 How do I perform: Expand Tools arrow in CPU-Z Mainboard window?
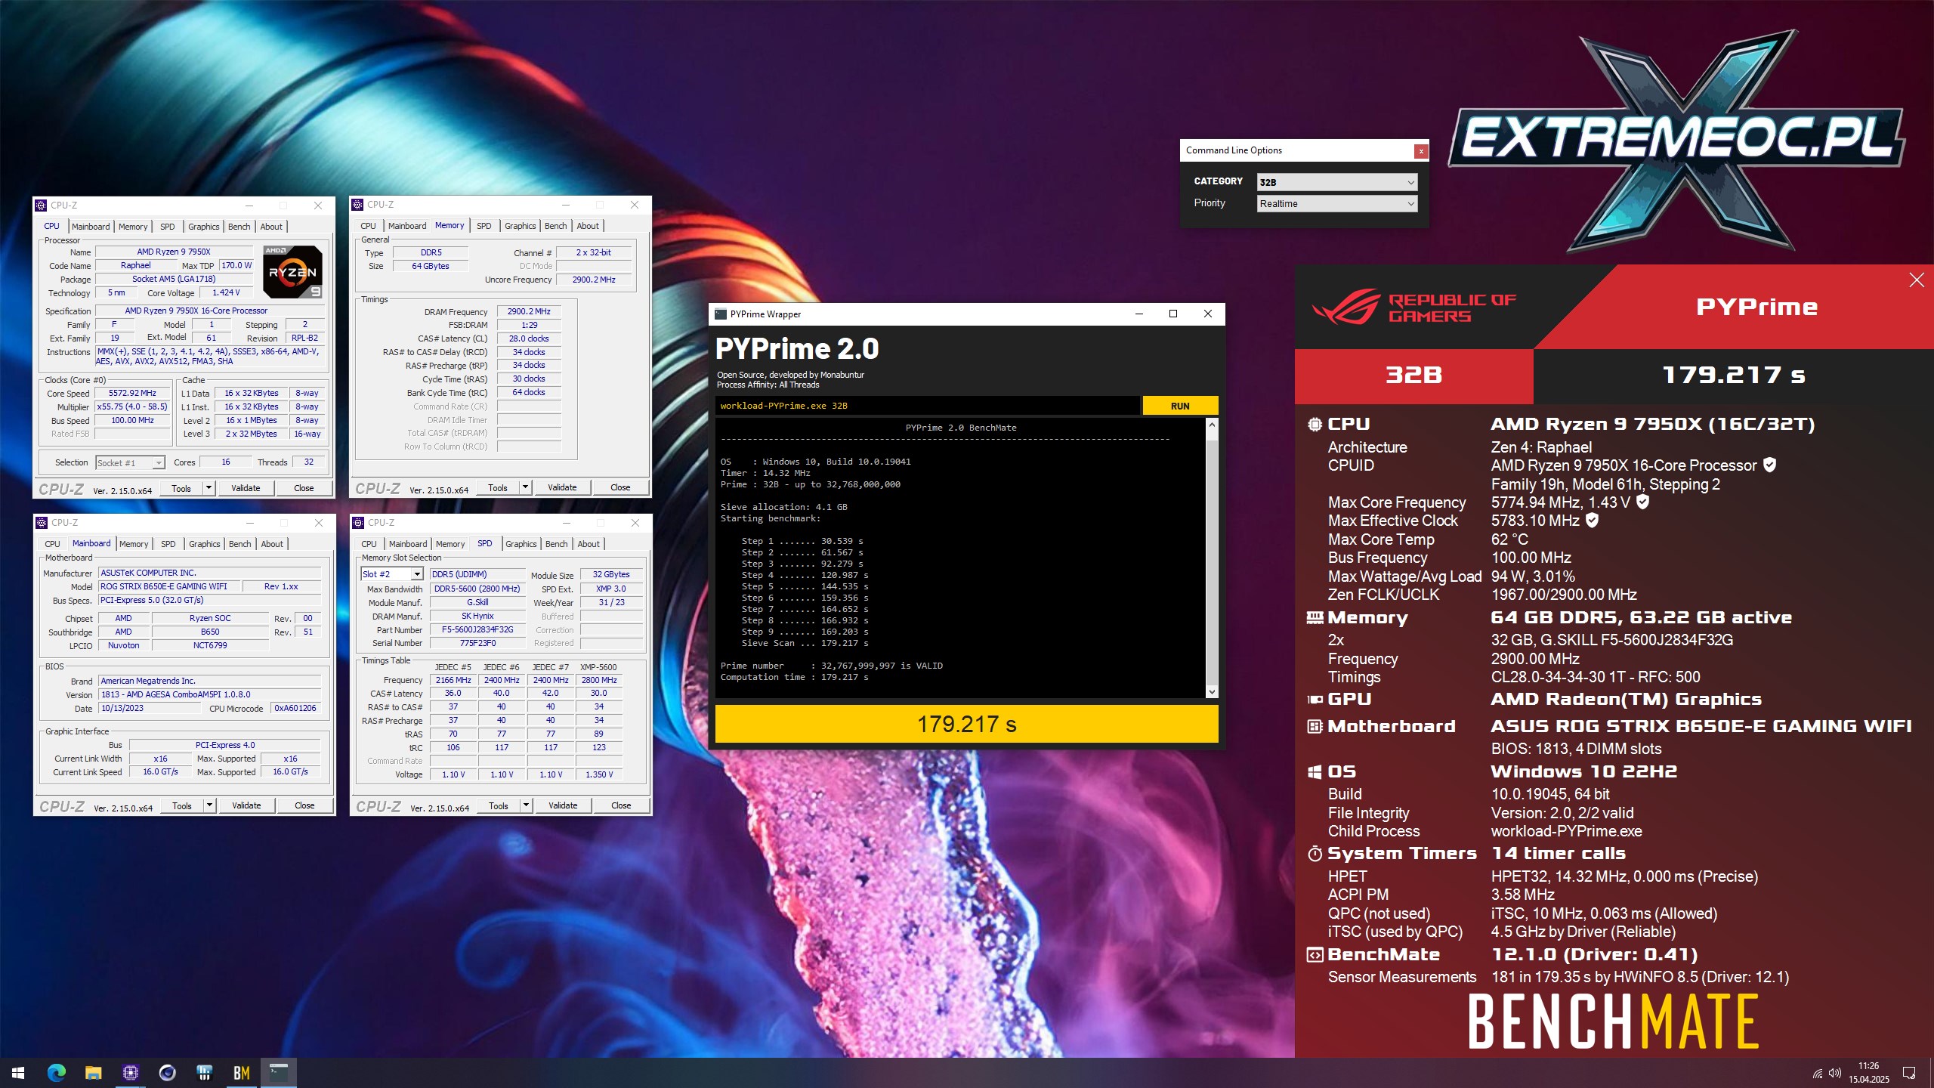[209, 805]
